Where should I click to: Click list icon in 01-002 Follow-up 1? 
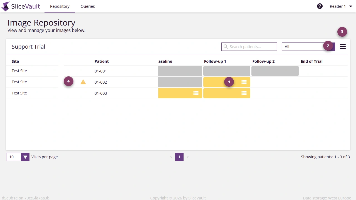(244, 82)
